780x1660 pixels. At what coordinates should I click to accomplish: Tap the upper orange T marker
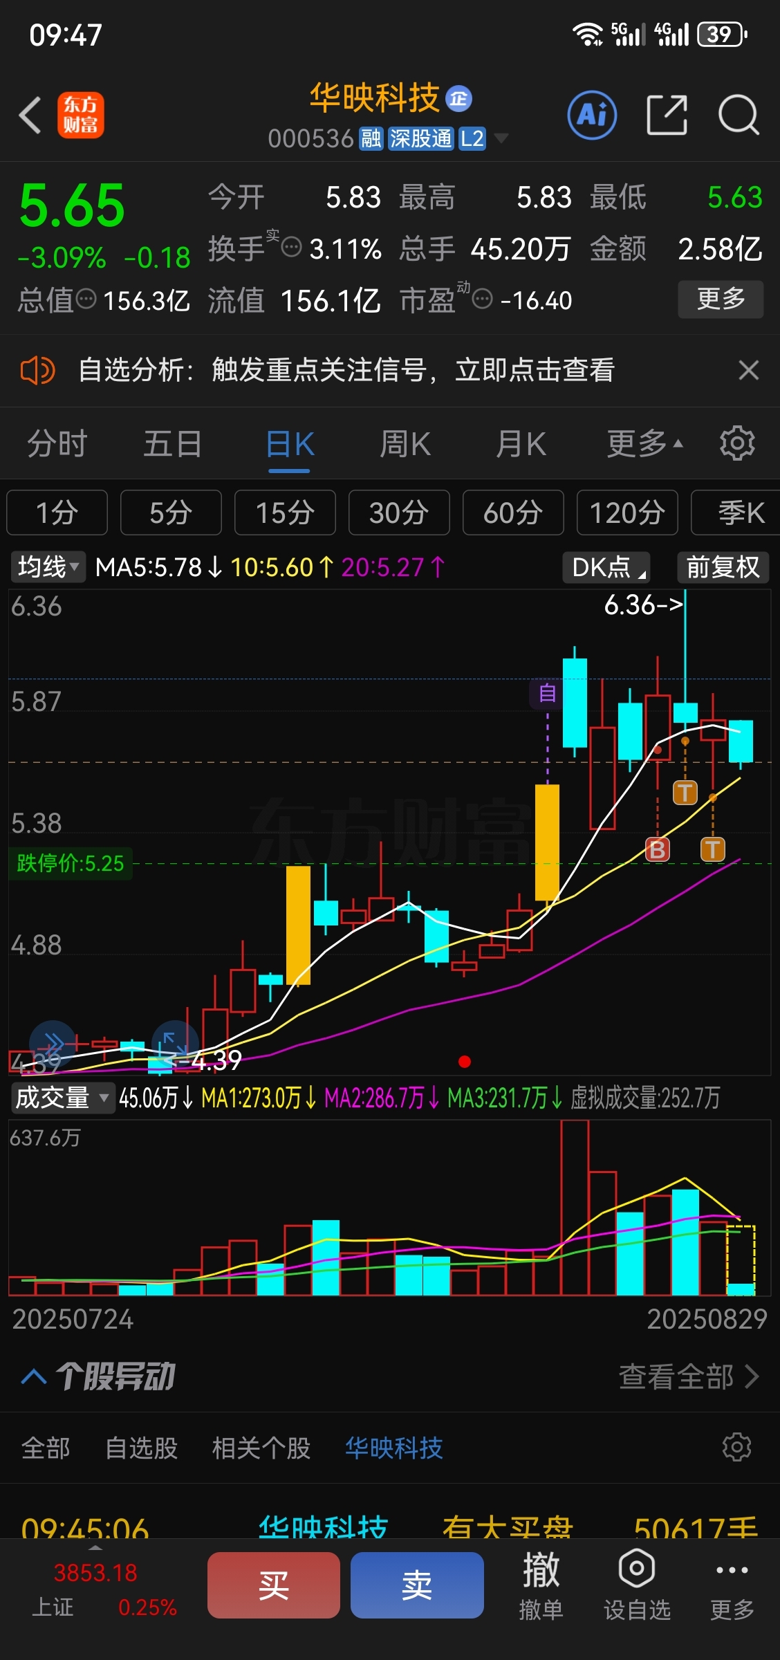[x=685, y=793]
